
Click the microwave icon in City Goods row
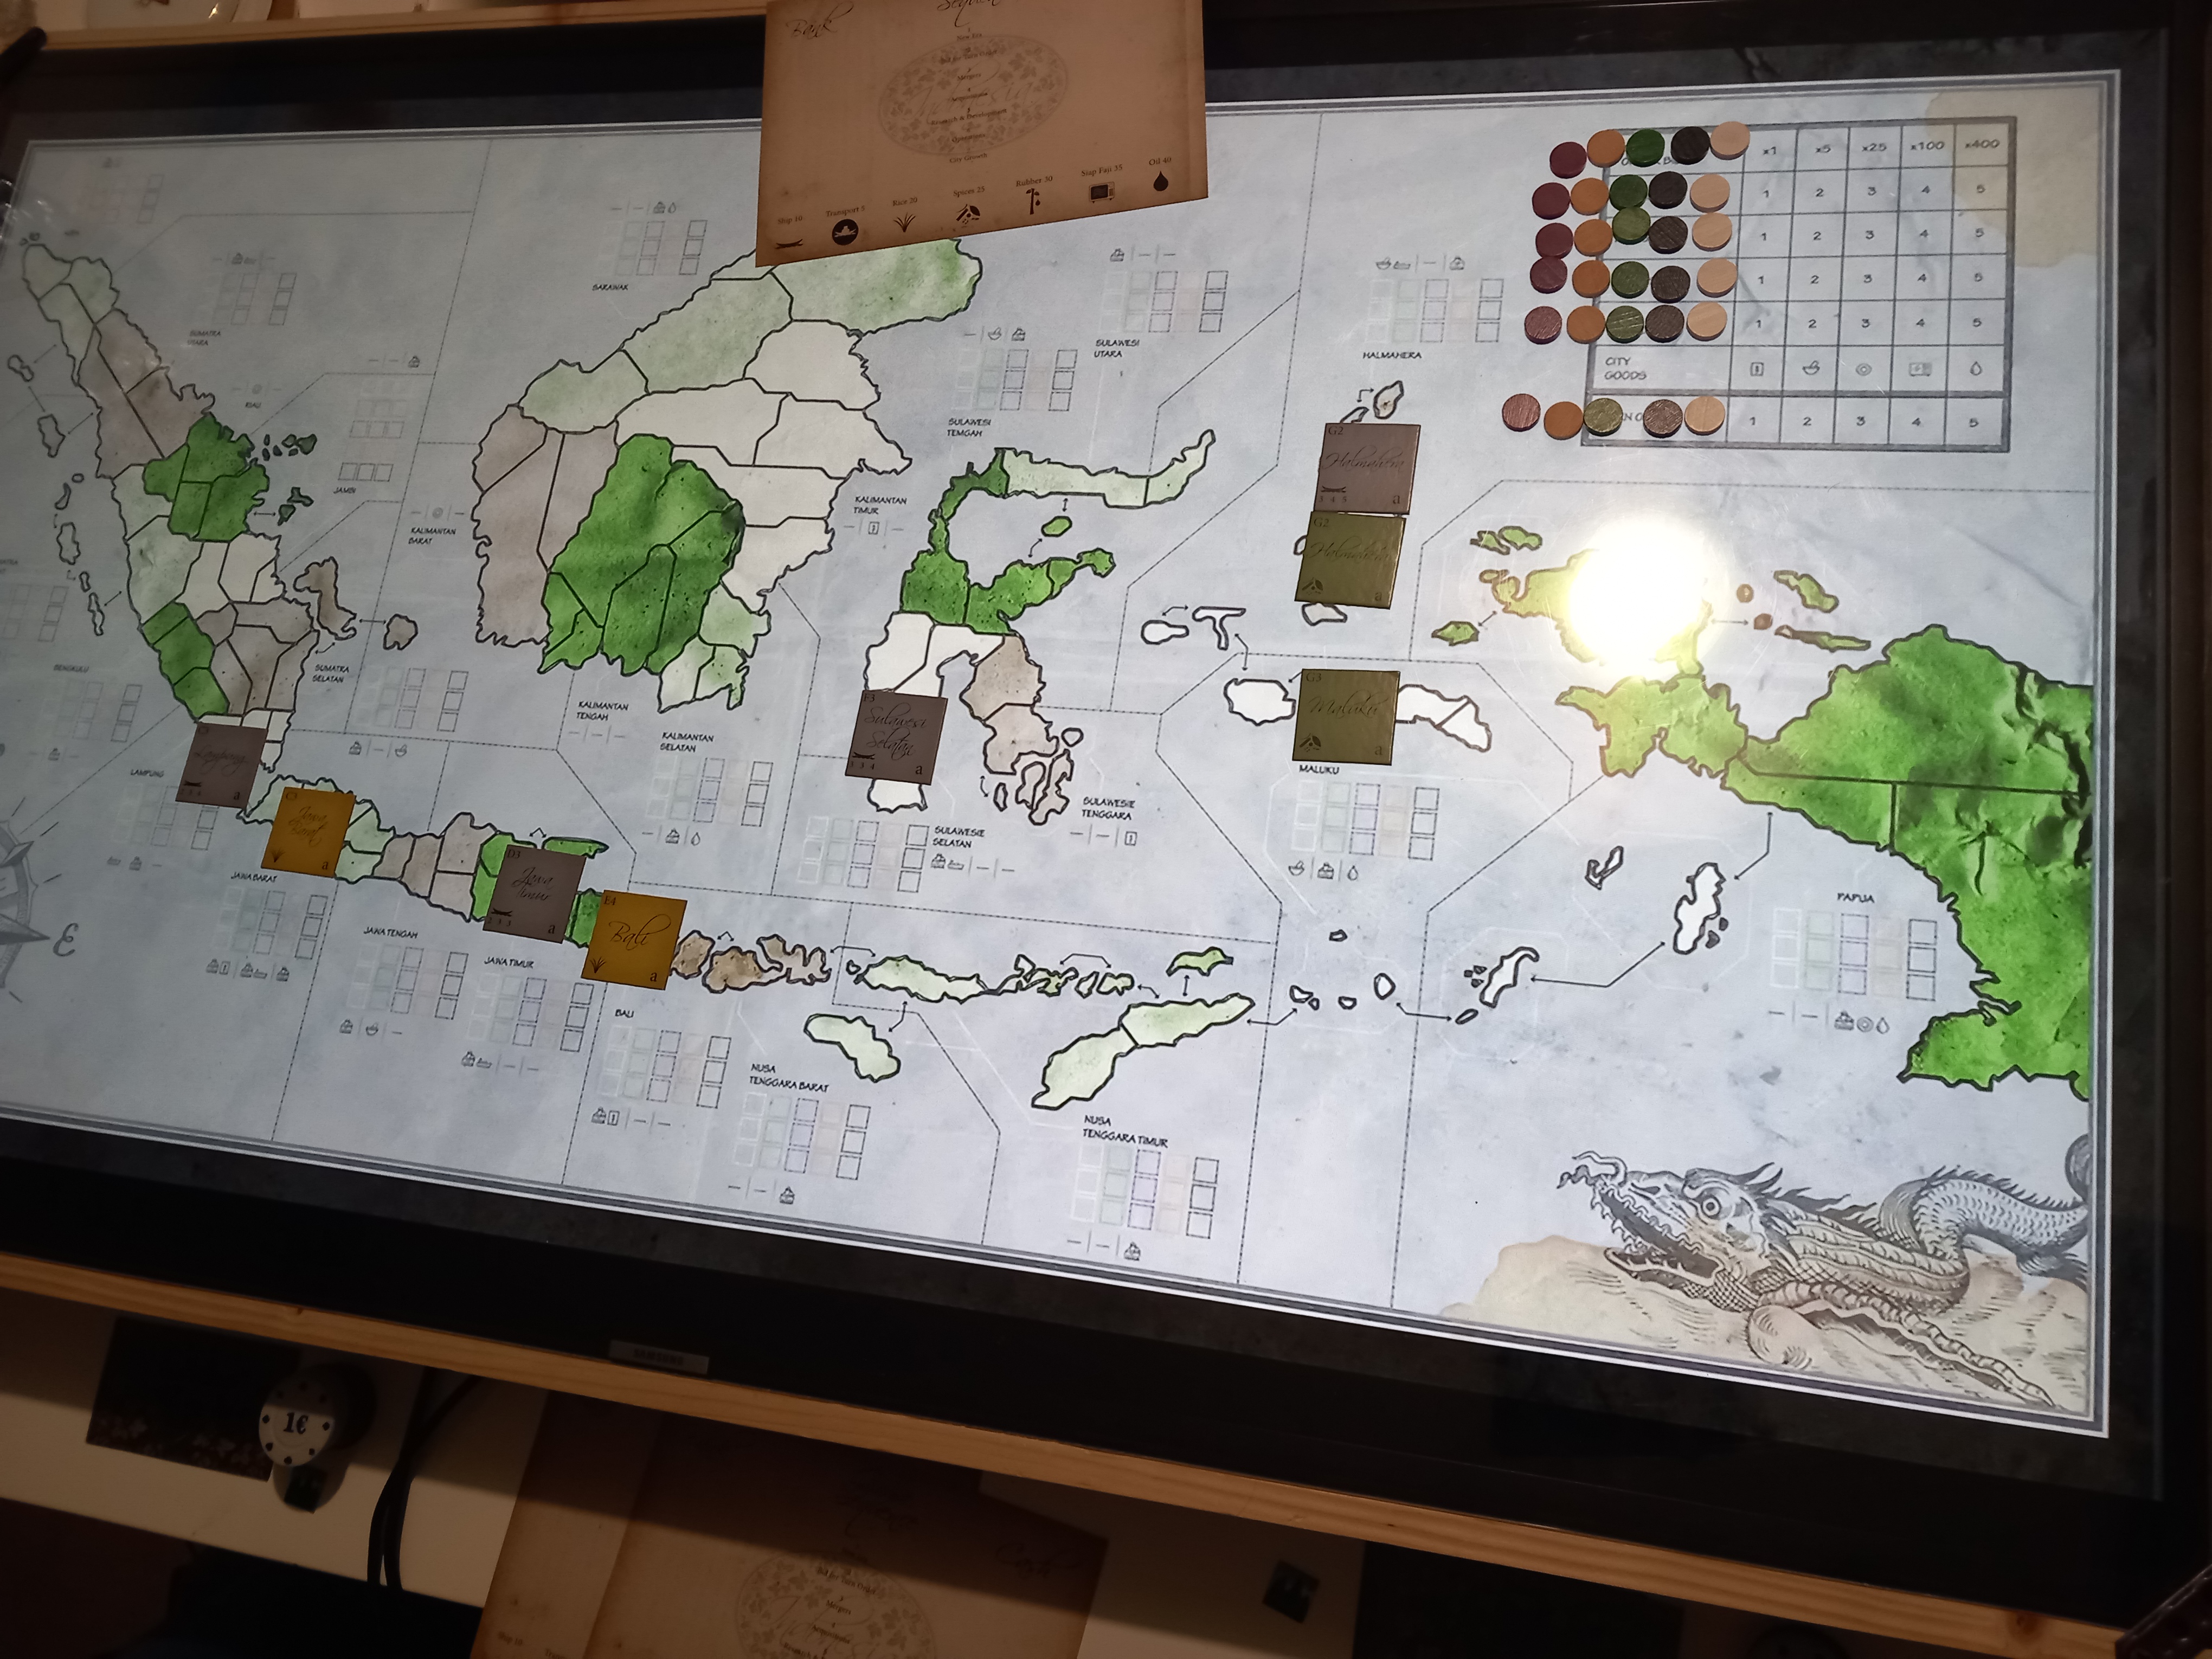click(1920, 370)
